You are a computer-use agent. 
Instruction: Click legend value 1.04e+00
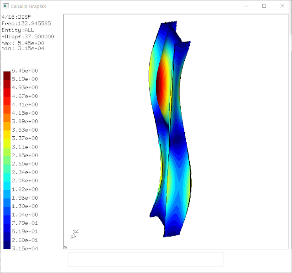click(x=25, y=215)
